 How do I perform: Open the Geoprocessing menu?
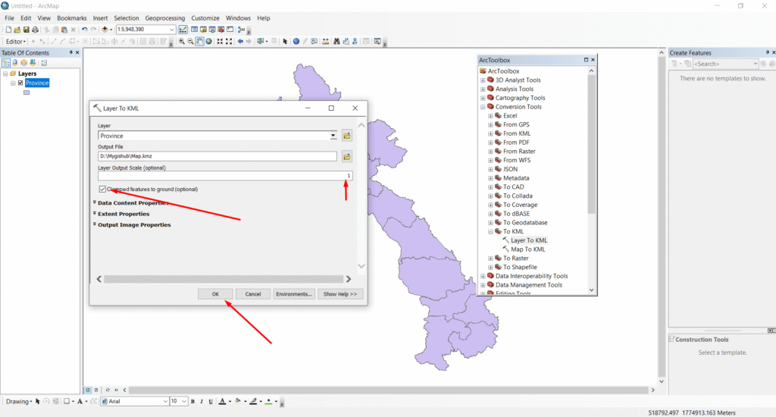click(x=164, y=18)
